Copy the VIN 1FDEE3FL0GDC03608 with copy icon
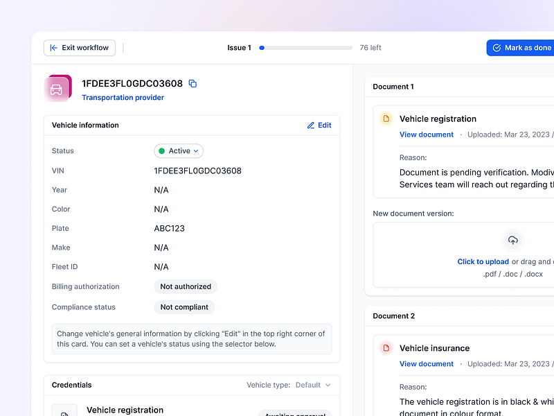Image resolution: width=554 pixels, height=416 pixels. tap(193, 83)
